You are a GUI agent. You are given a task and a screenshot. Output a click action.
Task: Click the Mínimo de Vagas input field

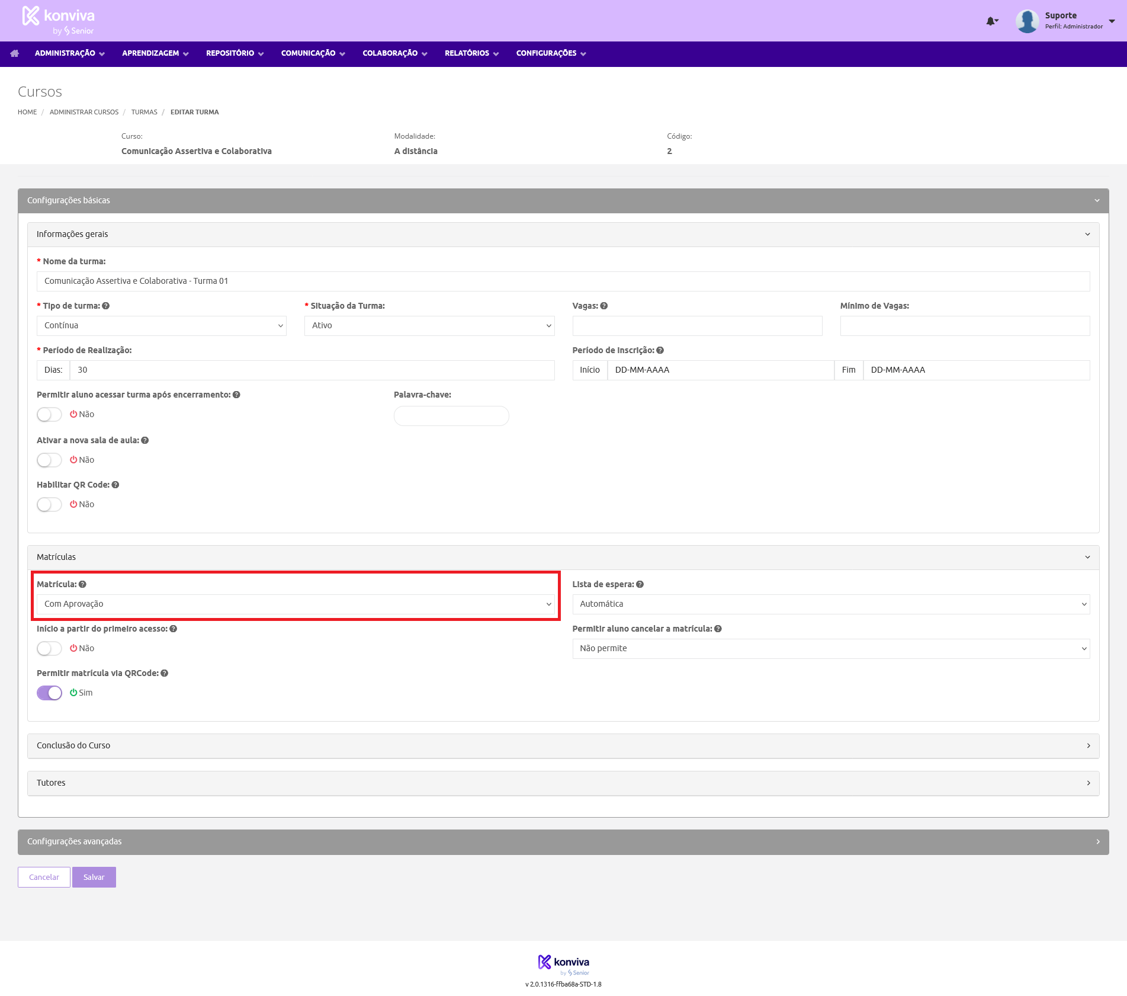tap(965, 326)
